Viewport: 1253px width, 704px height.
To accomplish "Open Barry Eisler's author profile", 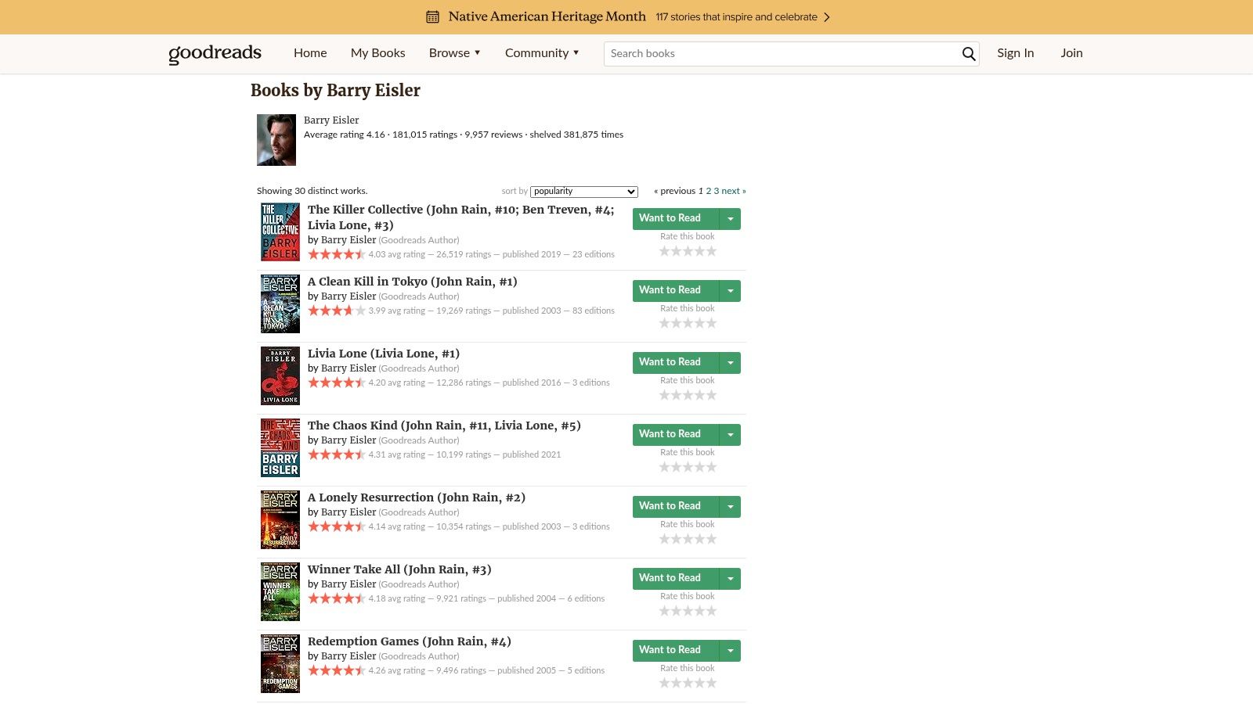I will point(331,120).
